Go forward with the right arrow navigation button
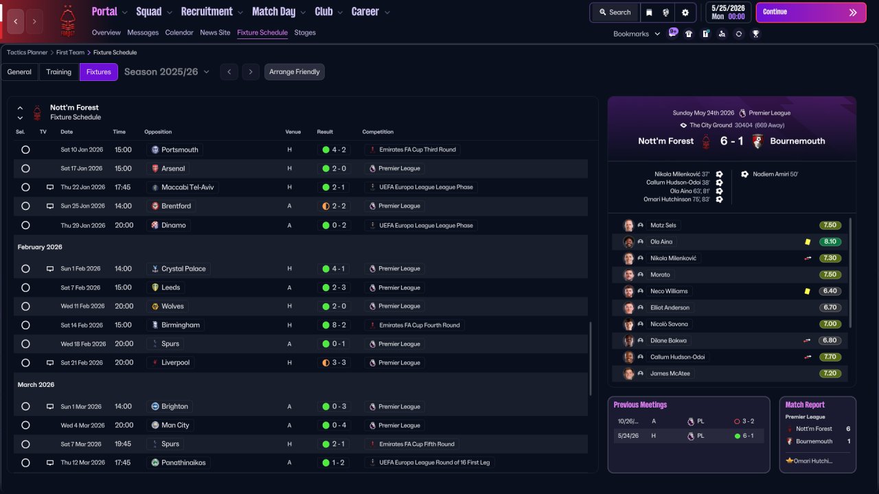The image size is (879, 494). pos(34,21)
